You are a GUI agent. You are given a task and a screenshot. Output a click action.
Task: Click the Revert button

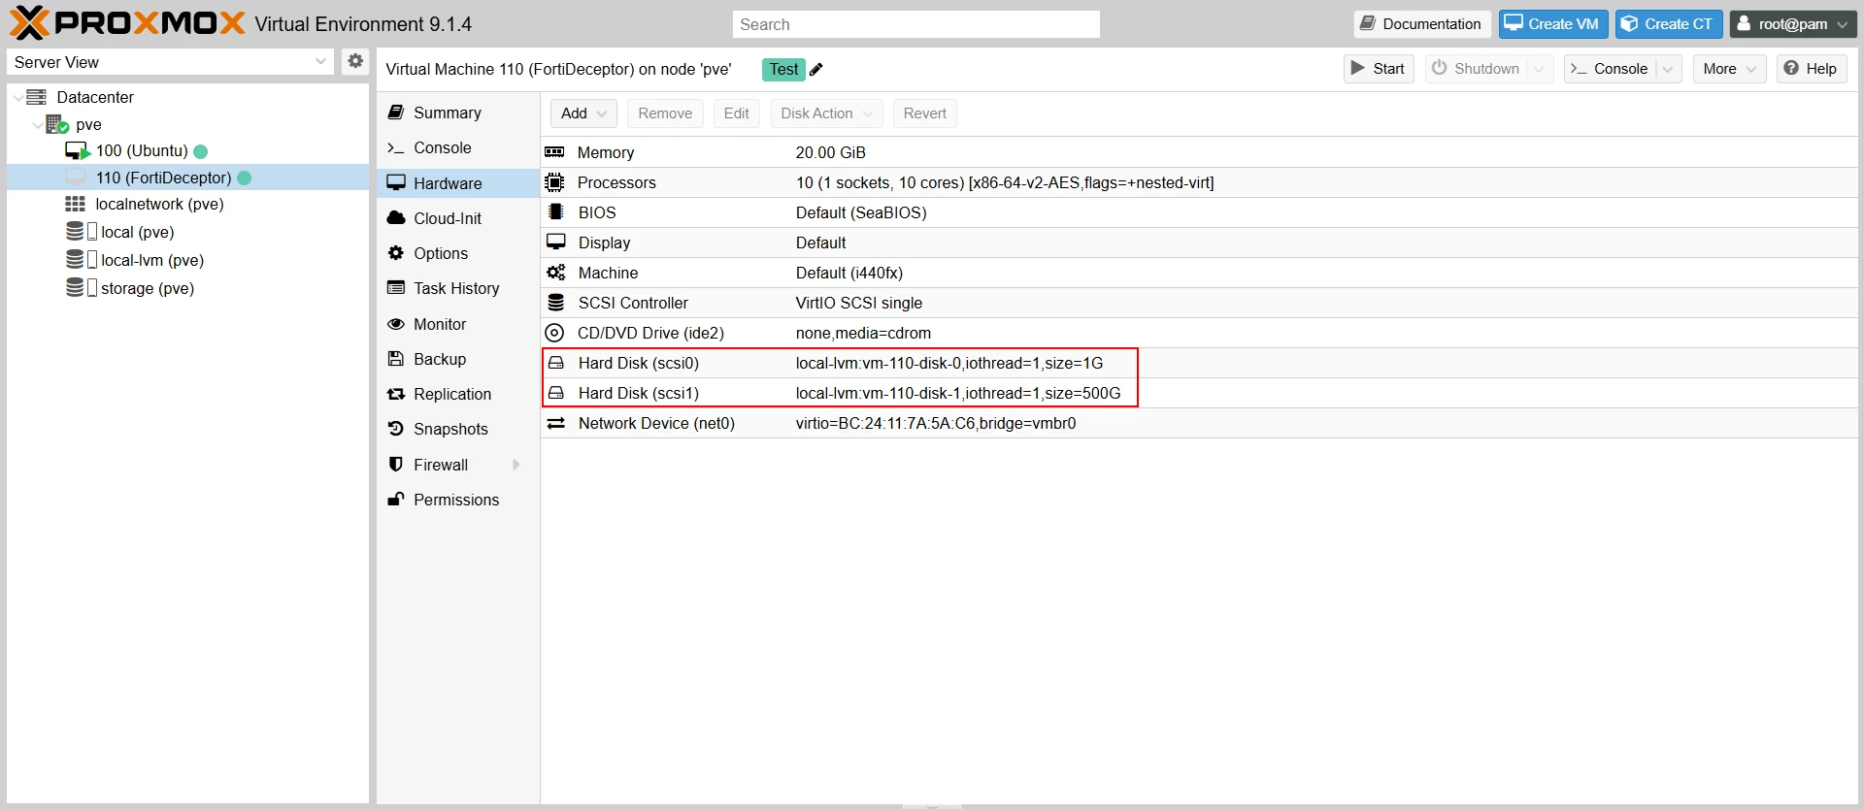[924, 113]
